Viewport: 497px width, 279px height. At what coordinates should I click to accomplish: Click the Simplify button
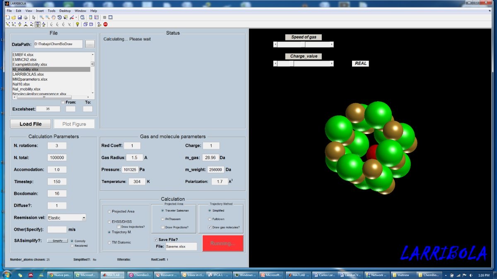57,241
